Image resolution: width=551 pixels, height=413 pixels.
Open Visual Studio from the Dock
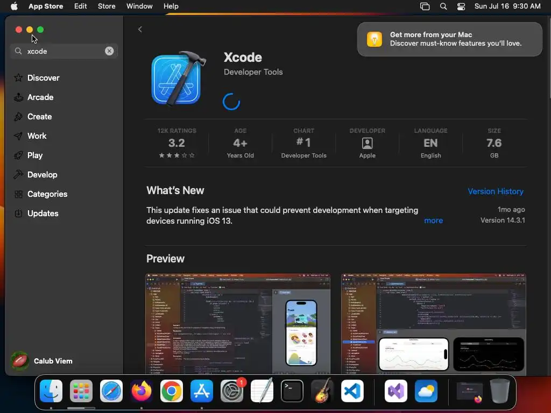[396, 391]
